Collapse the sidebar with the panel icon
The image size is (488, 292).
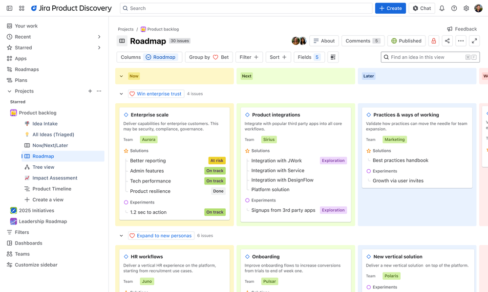[x=10, y=8]
